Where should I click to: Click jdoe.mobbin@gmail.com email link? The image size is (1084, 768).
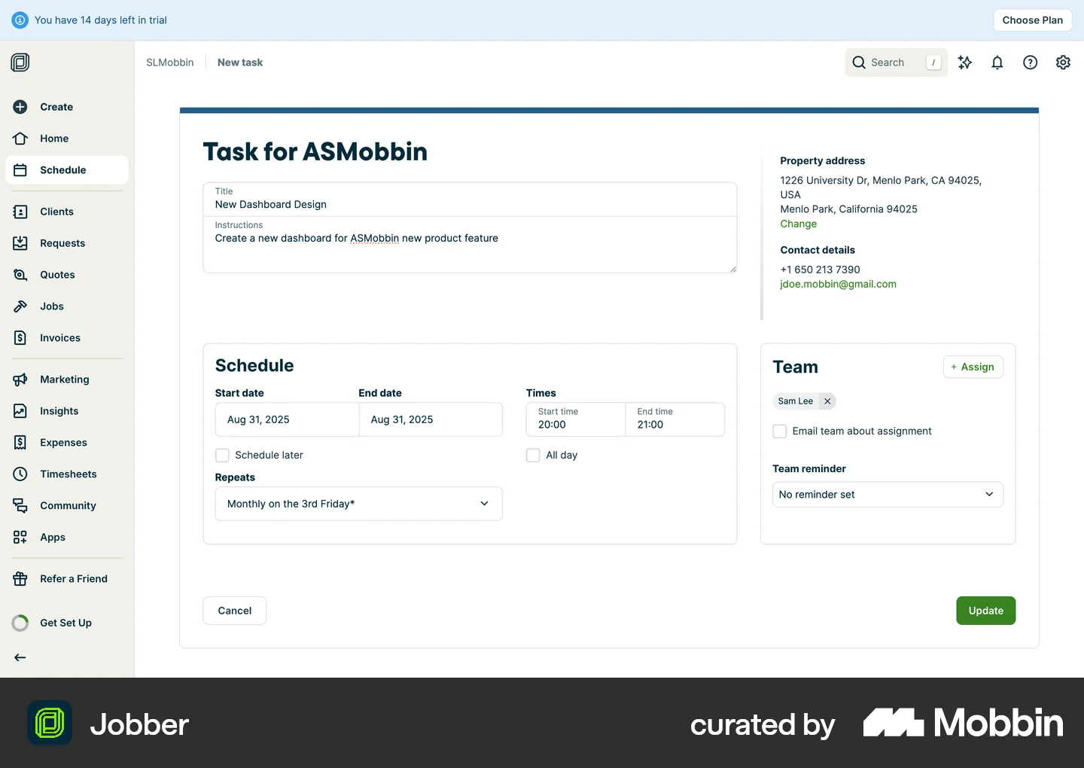[x=838, y=284]
